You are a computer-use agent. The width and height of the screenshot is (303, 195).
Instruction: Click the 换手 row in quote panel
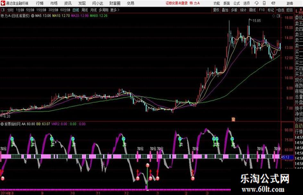click(x=299, y=108)
